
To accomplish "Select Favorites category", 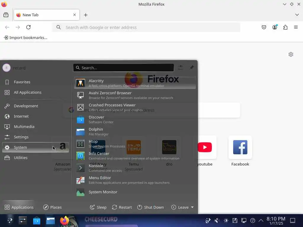I will coord(36,82).
